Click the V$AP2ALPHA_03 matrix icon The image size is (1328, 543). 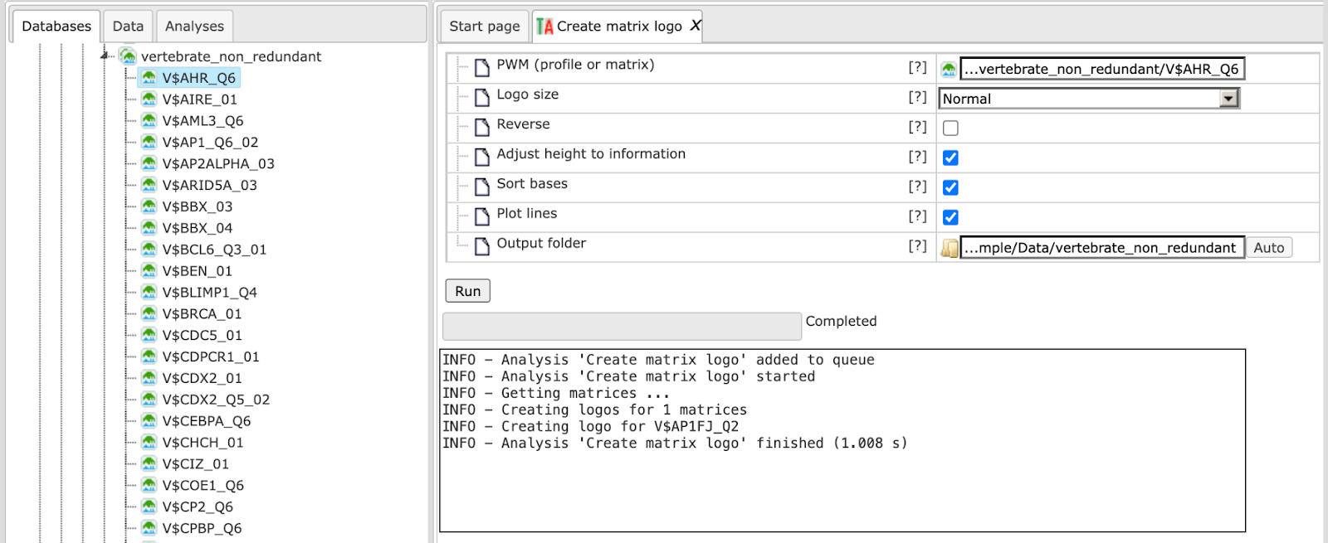point(149,163)
